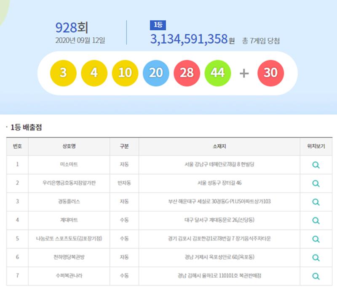Click the green ball number 44
337x292 pixels.
[x=217, y=73]
